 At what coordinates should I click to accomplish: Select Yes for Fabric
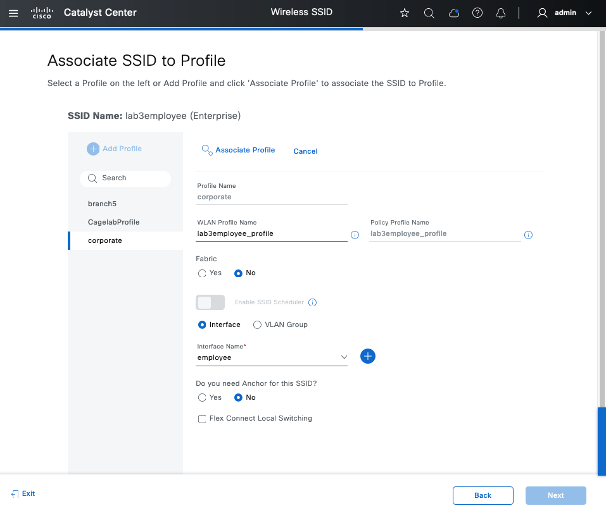pyautogui.click(x=202, y=273)
